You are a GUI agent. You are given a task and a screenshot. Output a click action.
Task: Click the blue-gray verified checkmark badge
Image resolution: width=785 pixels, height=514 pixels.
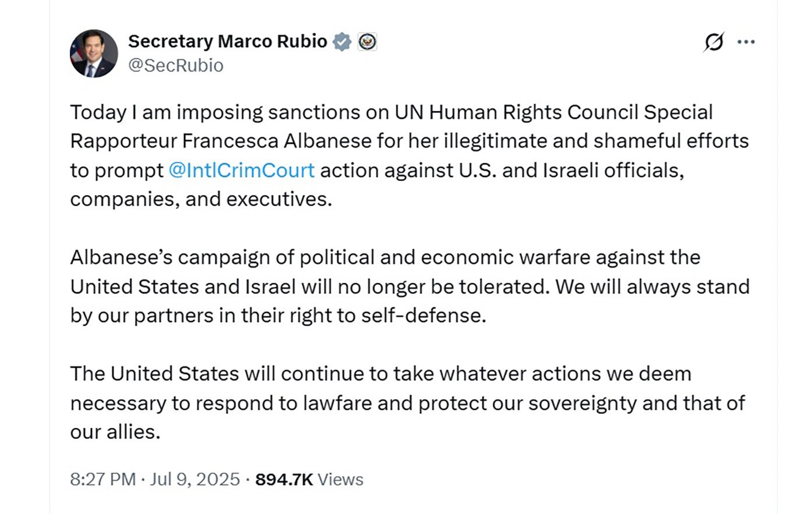pyautogui.click(x=342, y=42)
